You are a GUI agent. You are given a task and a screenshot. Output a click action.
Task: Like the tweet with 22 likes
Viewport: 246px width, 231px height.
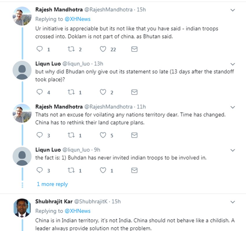[x=103, y=49]
